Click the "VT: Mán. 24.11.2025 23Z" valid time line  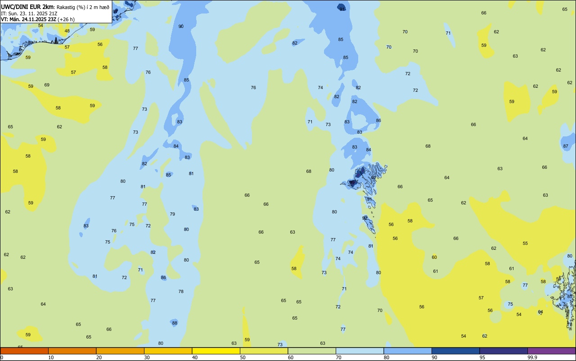click(x=28, y=19)
